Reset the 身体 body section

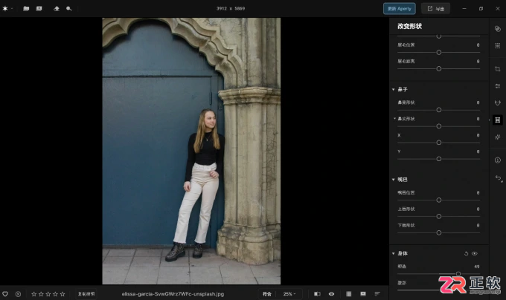466,254
